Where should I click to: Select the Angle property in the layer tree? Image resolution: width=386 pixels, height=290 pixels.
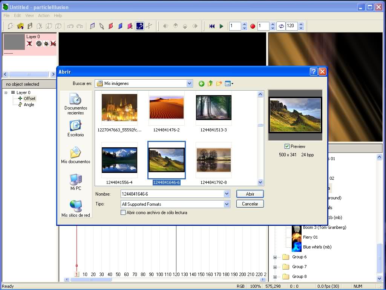coord(29,105)
